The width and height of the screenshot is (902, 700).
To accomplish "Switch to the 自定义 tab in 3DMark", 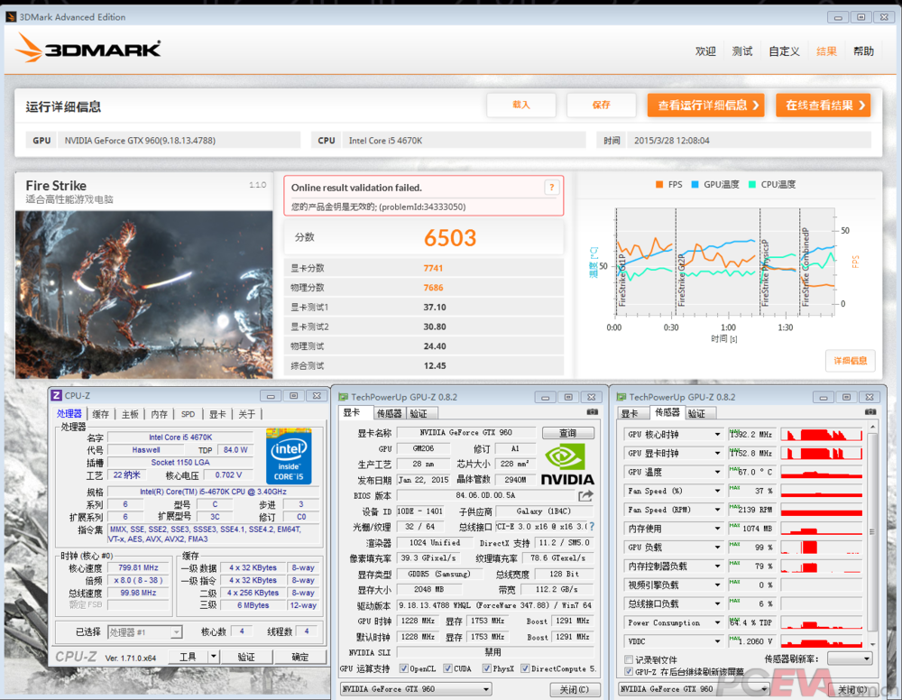I will (x=784, y=51).
